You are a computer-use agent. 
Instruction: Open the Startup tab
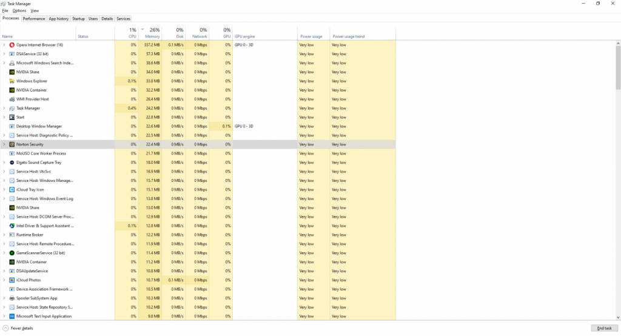pos(78,19)
